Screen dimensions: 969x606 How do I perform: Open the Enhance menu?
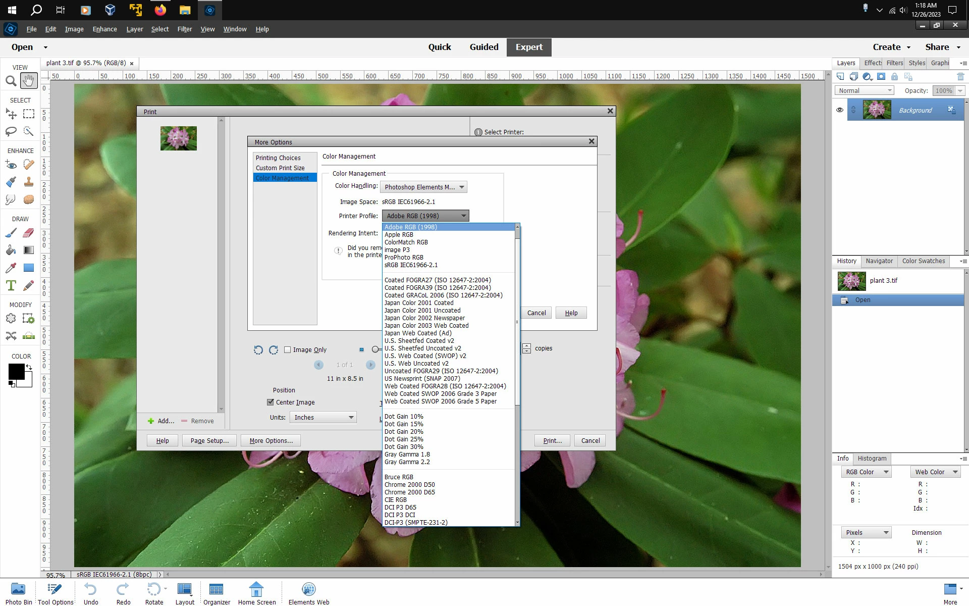(x=104, y=29)
